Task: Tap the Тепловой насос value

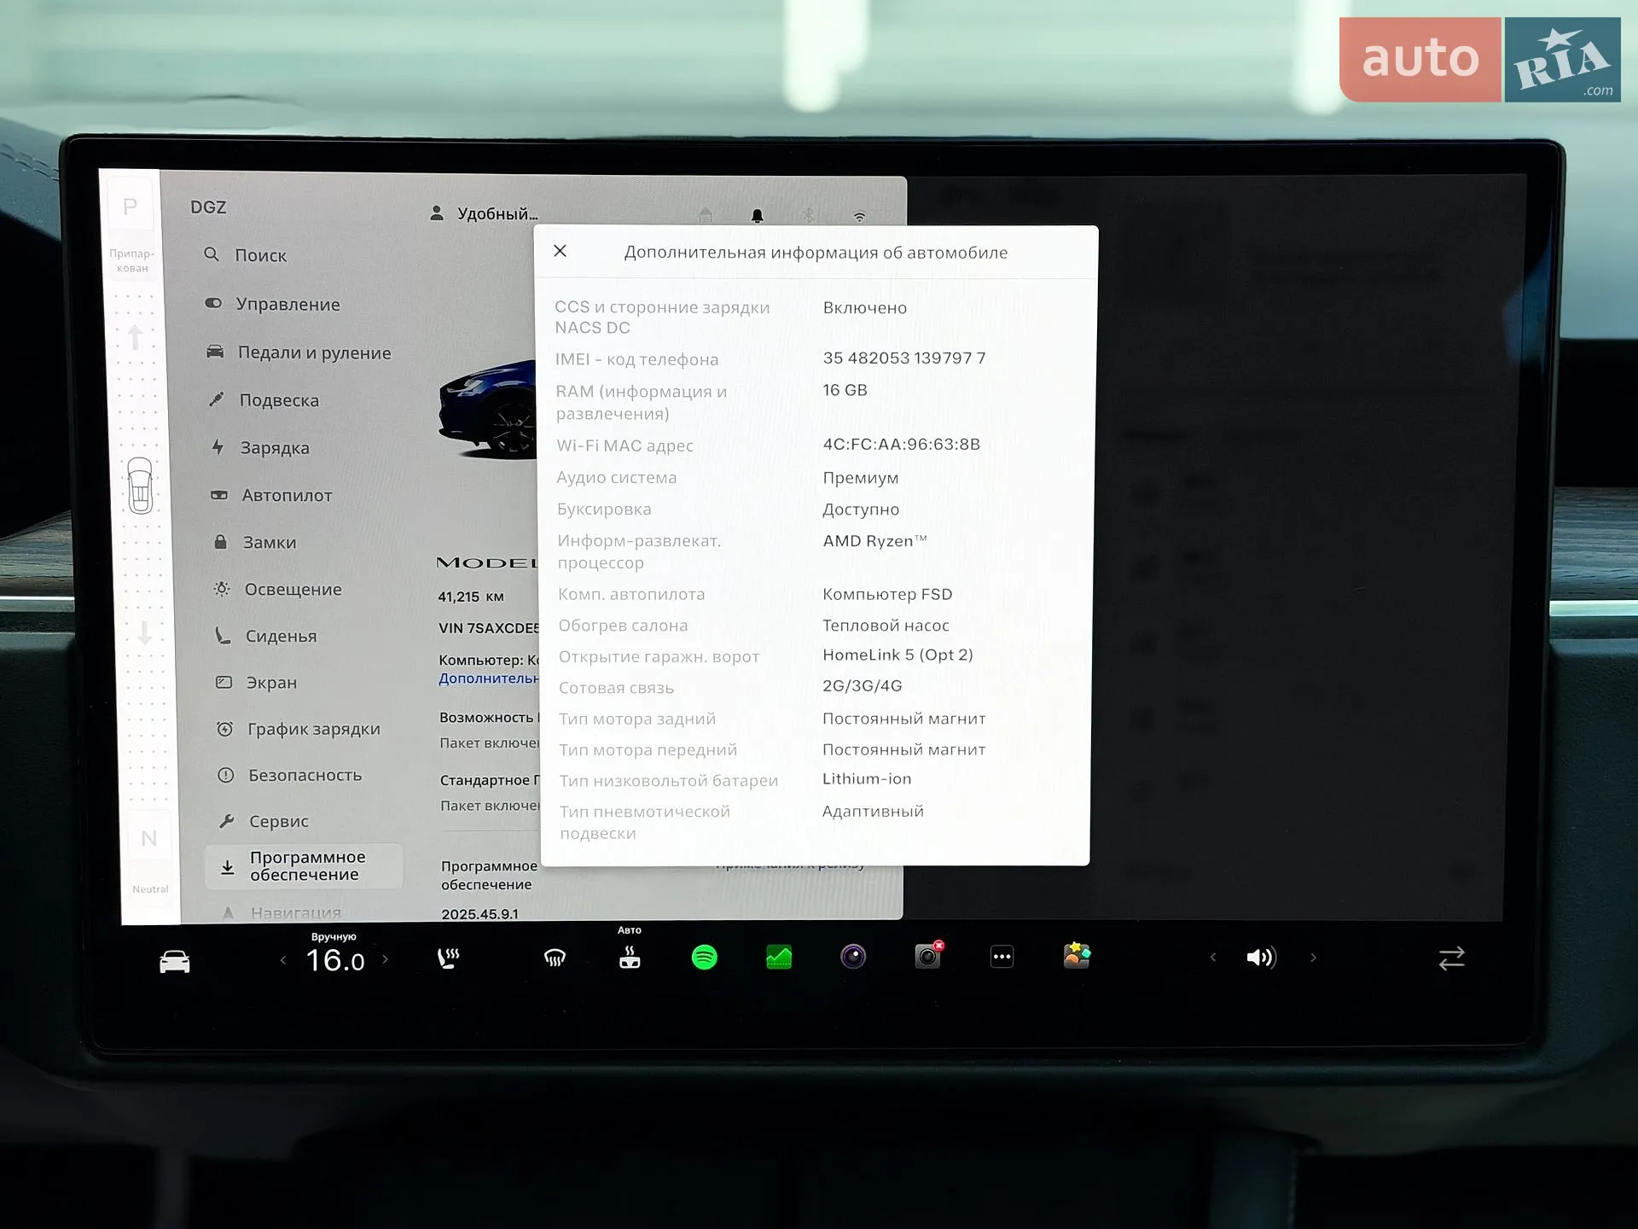Action: tap(886, 626)
